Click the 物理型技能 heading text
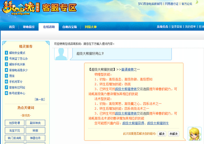This screenshot has height=144, width=204. tap(103, 75)
